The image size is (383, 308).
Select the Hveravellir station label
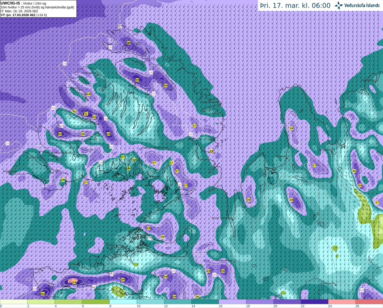tap(328, 283)
